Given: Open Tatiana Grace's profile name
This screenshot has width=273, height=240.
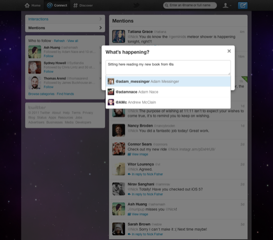Looking at the screenshot, I should click(x=140, y=32).
